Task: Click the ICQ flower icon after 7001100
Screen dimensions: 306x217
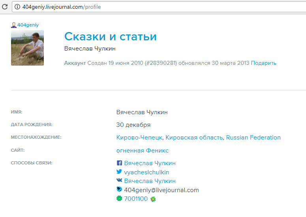Action: (x=153, y=199)
